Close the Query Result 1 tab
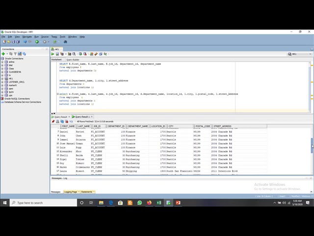 (92, 117)
